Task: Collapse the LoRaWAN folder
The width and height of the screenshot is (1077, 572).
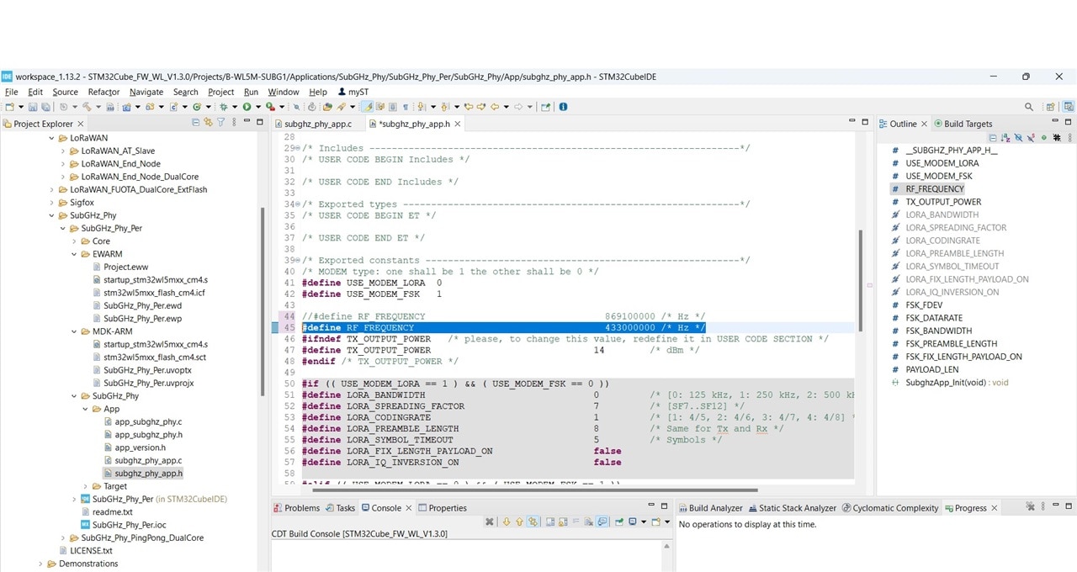Action: [x=50, y=138]
